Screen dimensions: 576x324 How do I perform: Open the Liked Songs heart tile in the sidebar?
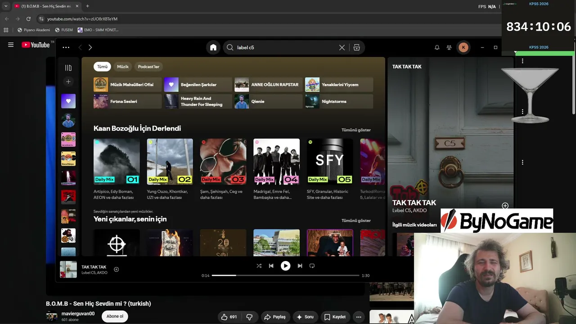68,101
